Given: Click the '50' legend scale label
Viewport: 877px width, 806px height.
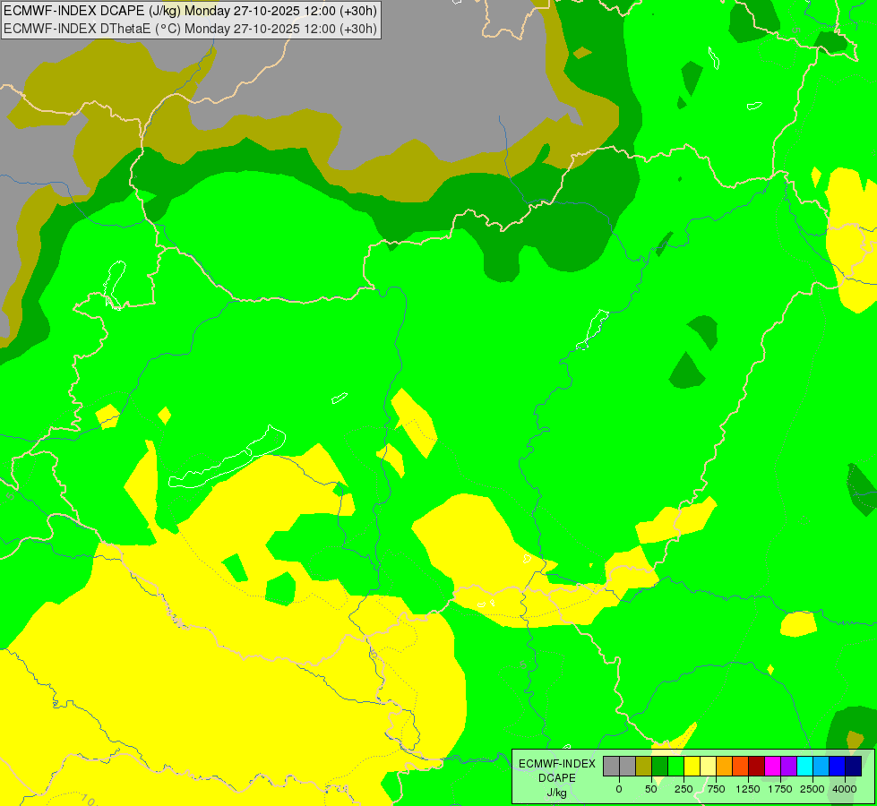Looking at the screenshot, I should [651, 789].
